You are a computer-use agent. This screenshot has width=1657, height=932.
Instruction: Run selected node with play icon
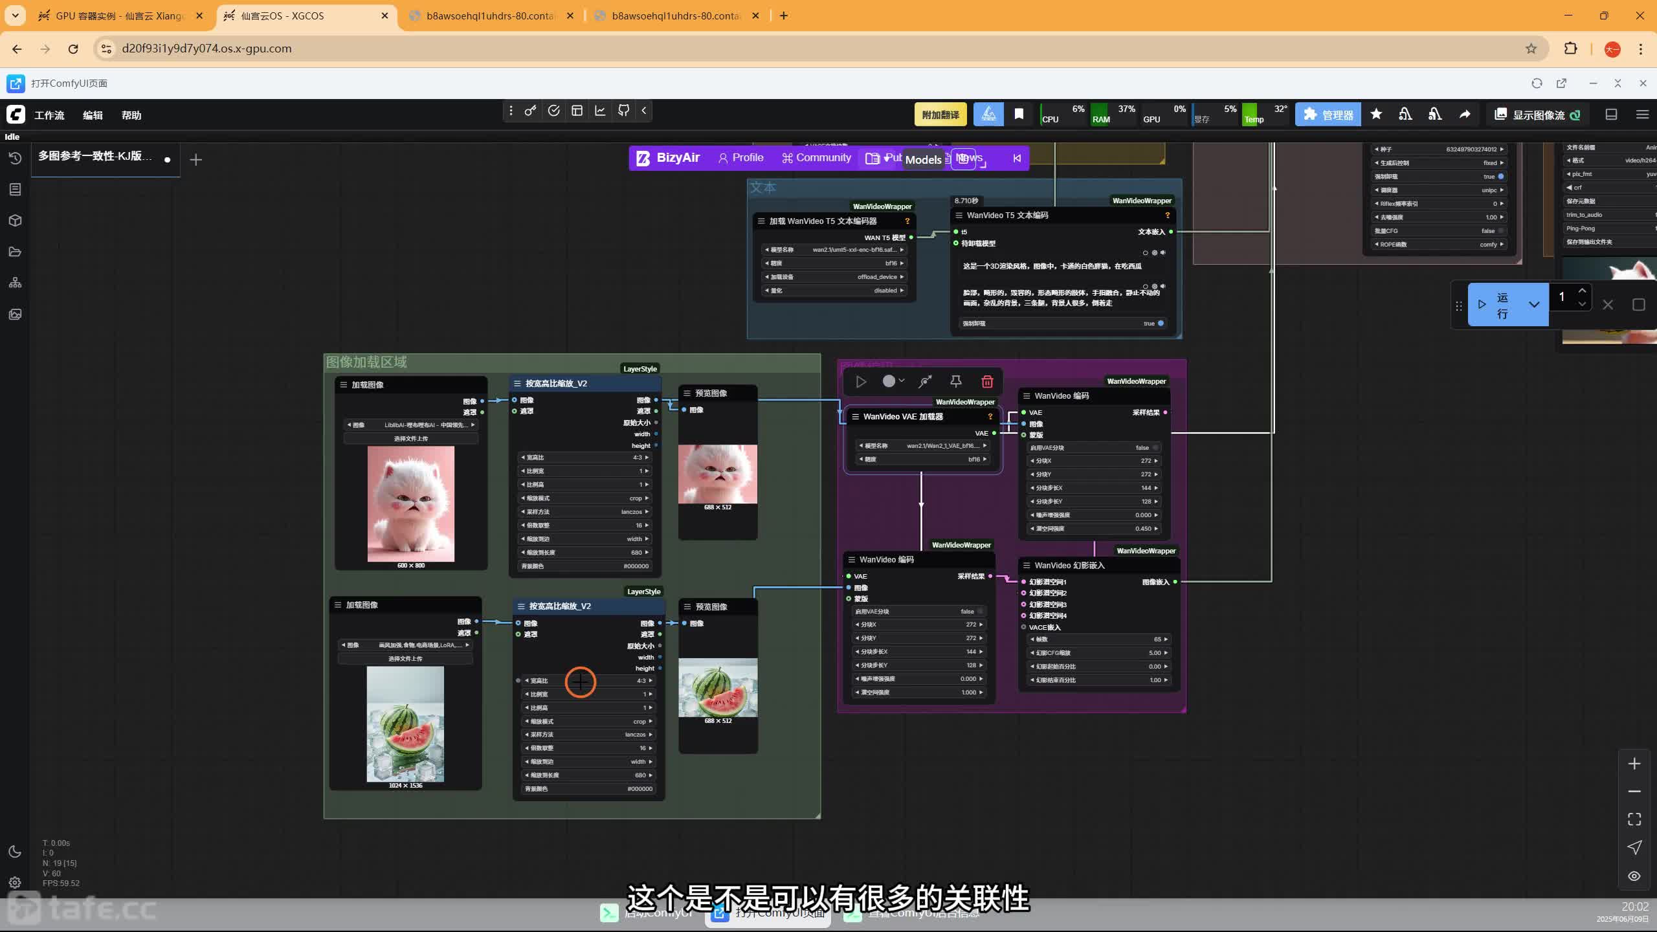pos(861,382)
